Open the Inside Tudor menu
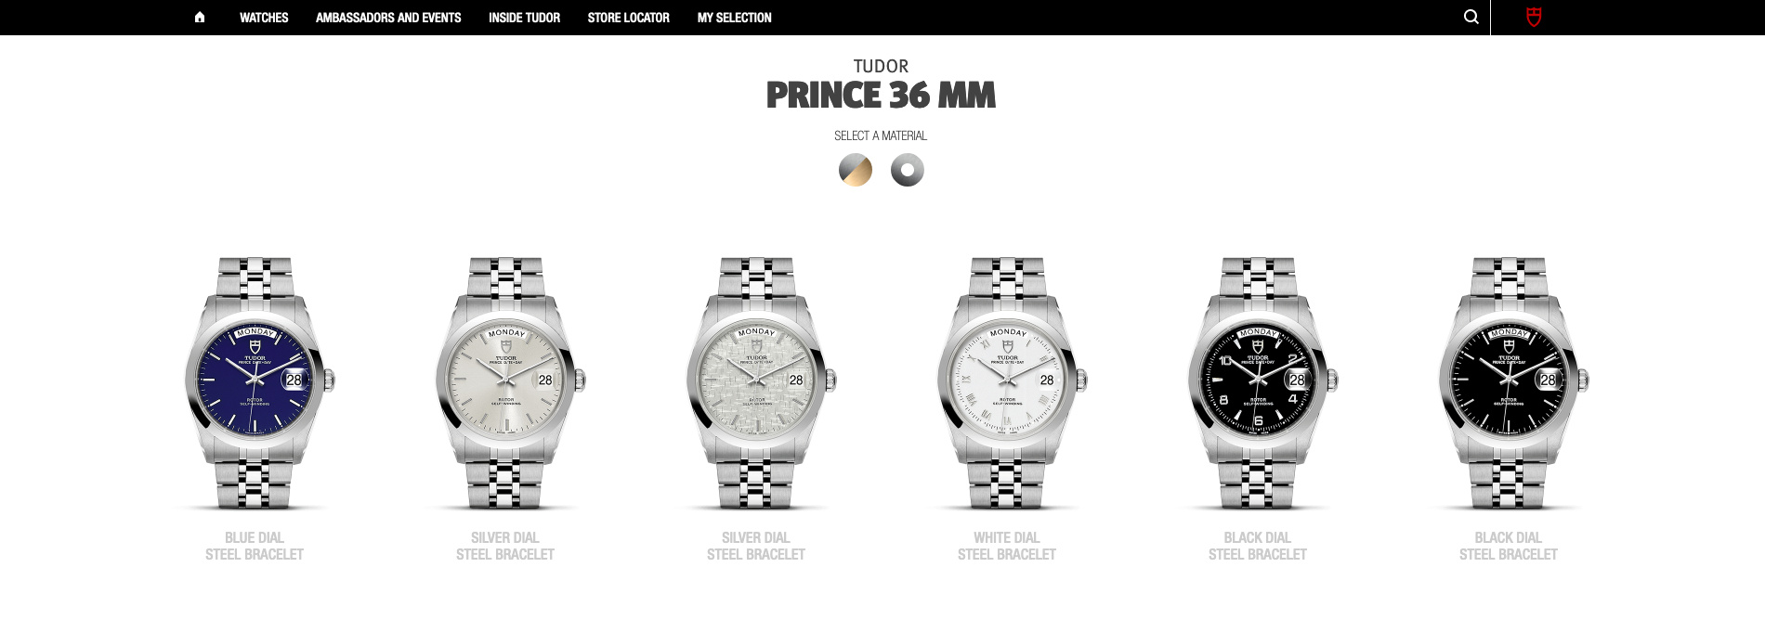Screen dimensions: 1765x619 point(524,18)
